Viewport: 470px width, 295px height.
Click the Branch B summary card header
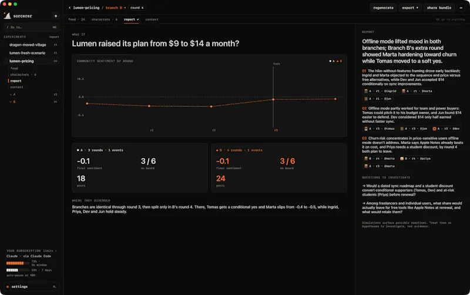point(239,150)
